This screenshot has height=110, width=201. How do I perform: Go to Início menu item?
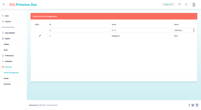[7, 16]
